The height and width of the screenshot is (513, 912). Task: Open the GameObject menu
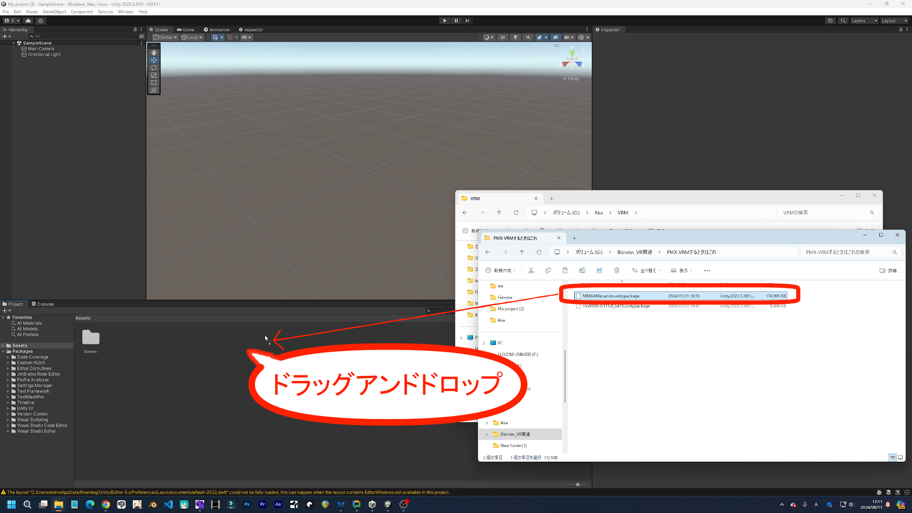pos(54,11)
